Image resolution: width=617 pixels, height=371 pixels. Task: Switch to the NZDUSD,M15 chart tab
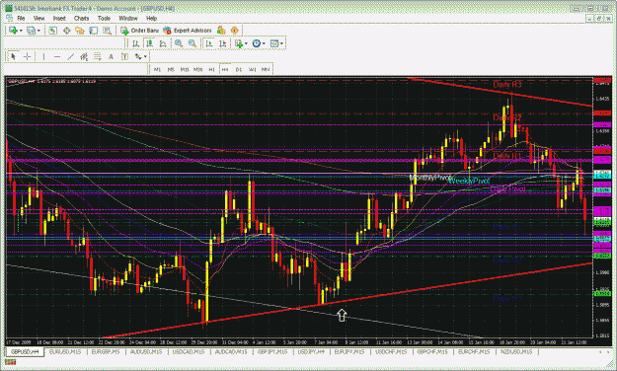click(516, 352)
